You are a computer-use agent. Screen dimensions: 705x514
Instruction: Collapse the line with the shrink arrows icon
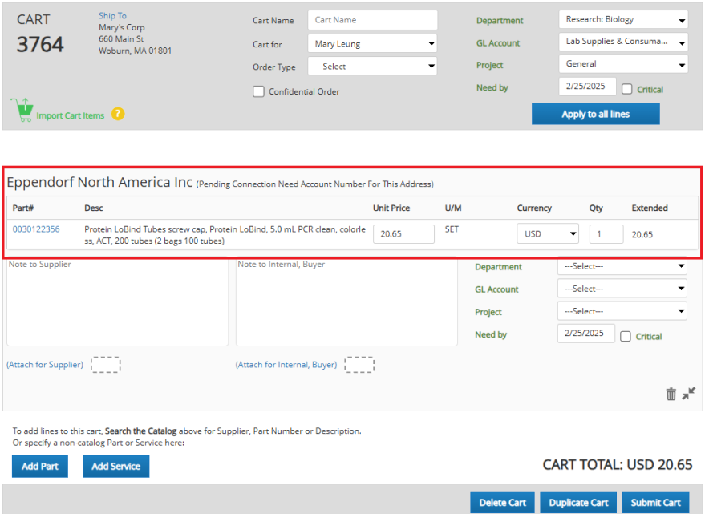[x=688, y=394]
